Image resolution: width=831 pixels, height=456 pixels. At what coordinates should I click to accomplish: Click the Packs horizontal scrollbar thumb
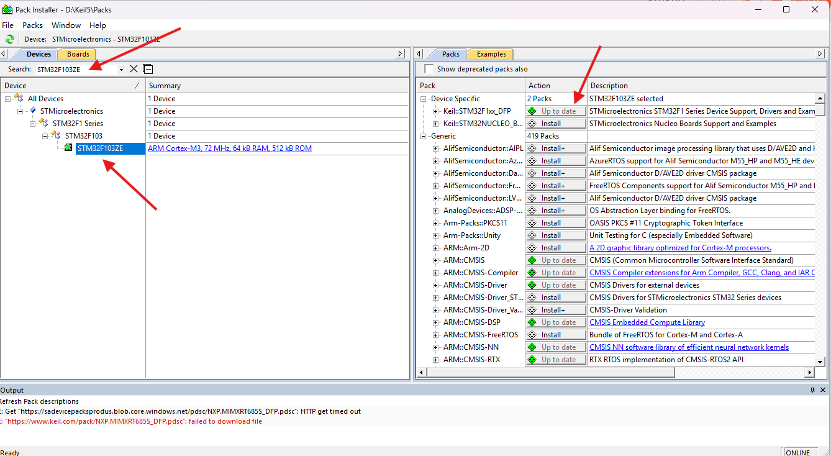[551, 372]
